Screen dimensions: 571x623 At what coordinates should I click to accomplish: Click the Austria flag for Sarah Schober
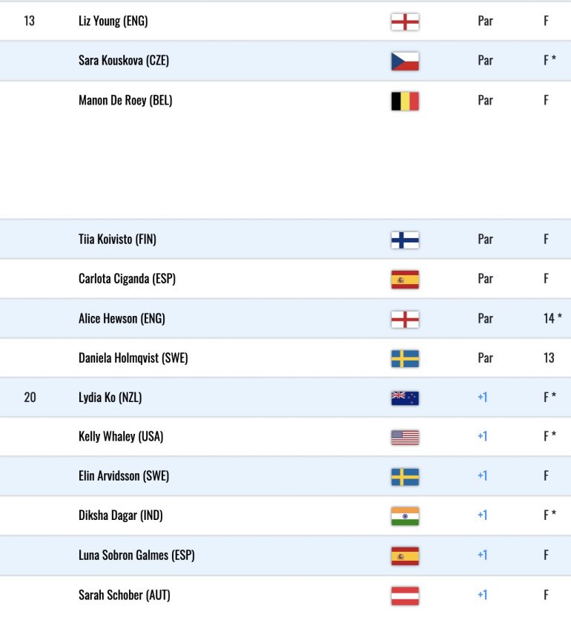[405, 596]
